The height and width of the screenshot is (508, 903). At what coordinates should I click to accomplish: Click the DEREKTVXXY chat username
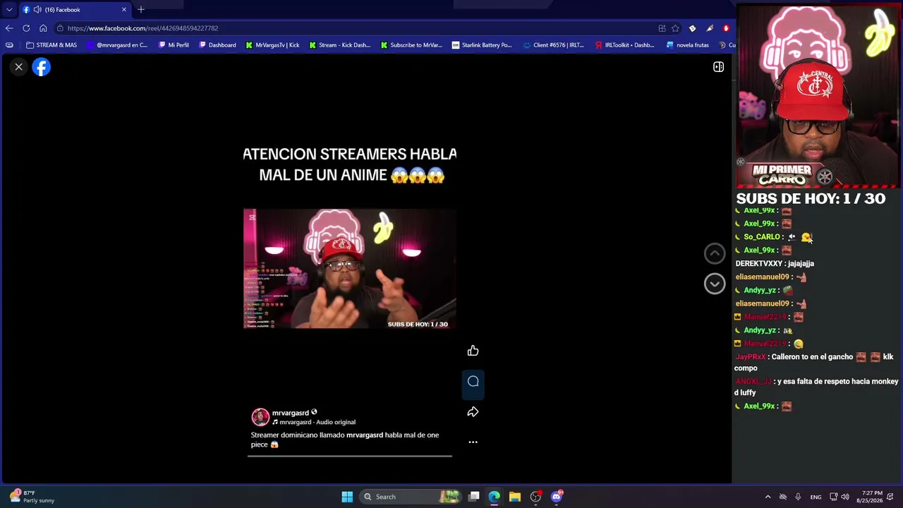click(x=759, y=264)
